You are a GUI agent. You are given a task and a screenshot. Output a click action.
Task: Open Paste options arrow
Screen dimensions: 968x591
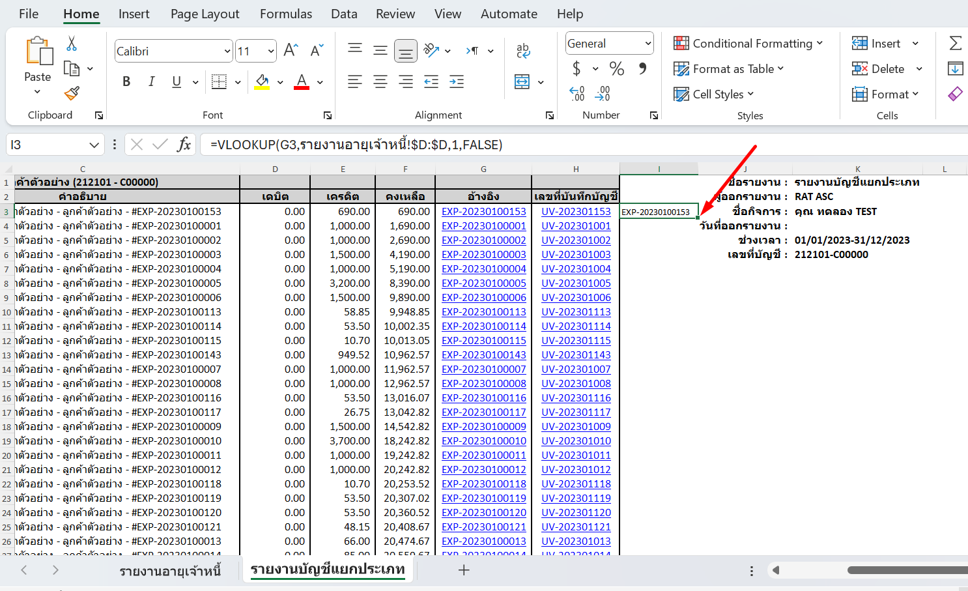click(x=37, y=92)
